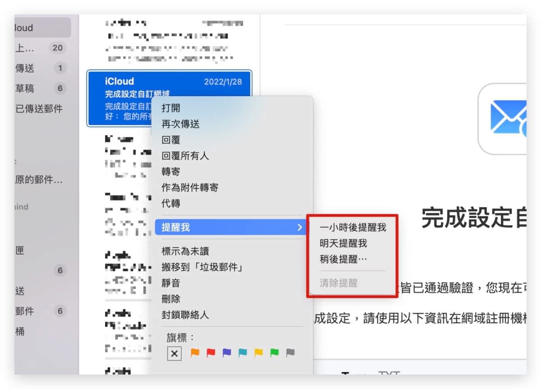Open the 草稿 mailbox in the sidebar

coord(25,88)
